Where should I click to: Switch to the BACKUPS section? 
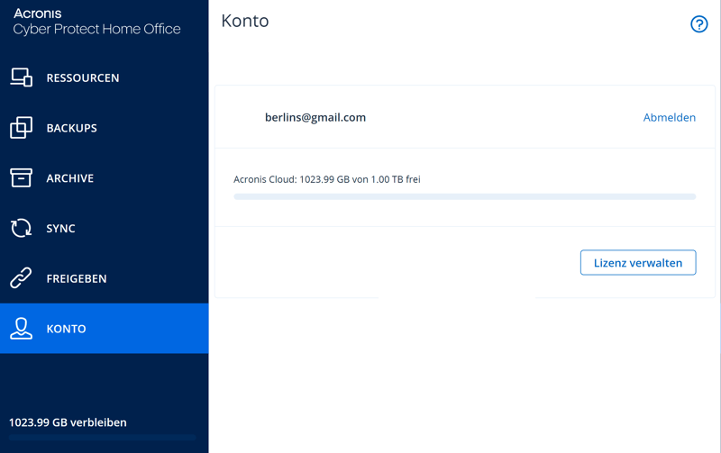click(x=104, y=128)
